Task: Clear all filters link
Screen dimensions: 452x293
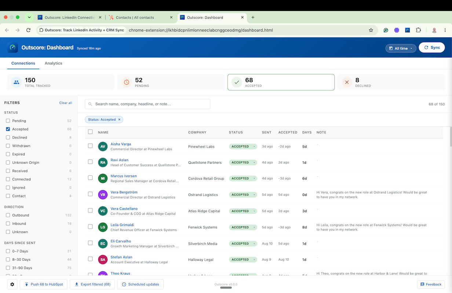Action: [x=66, y=103]
